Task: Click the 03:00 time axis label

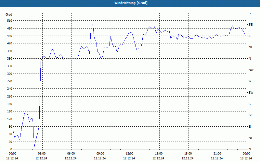Action: click(x=42, y=153)
